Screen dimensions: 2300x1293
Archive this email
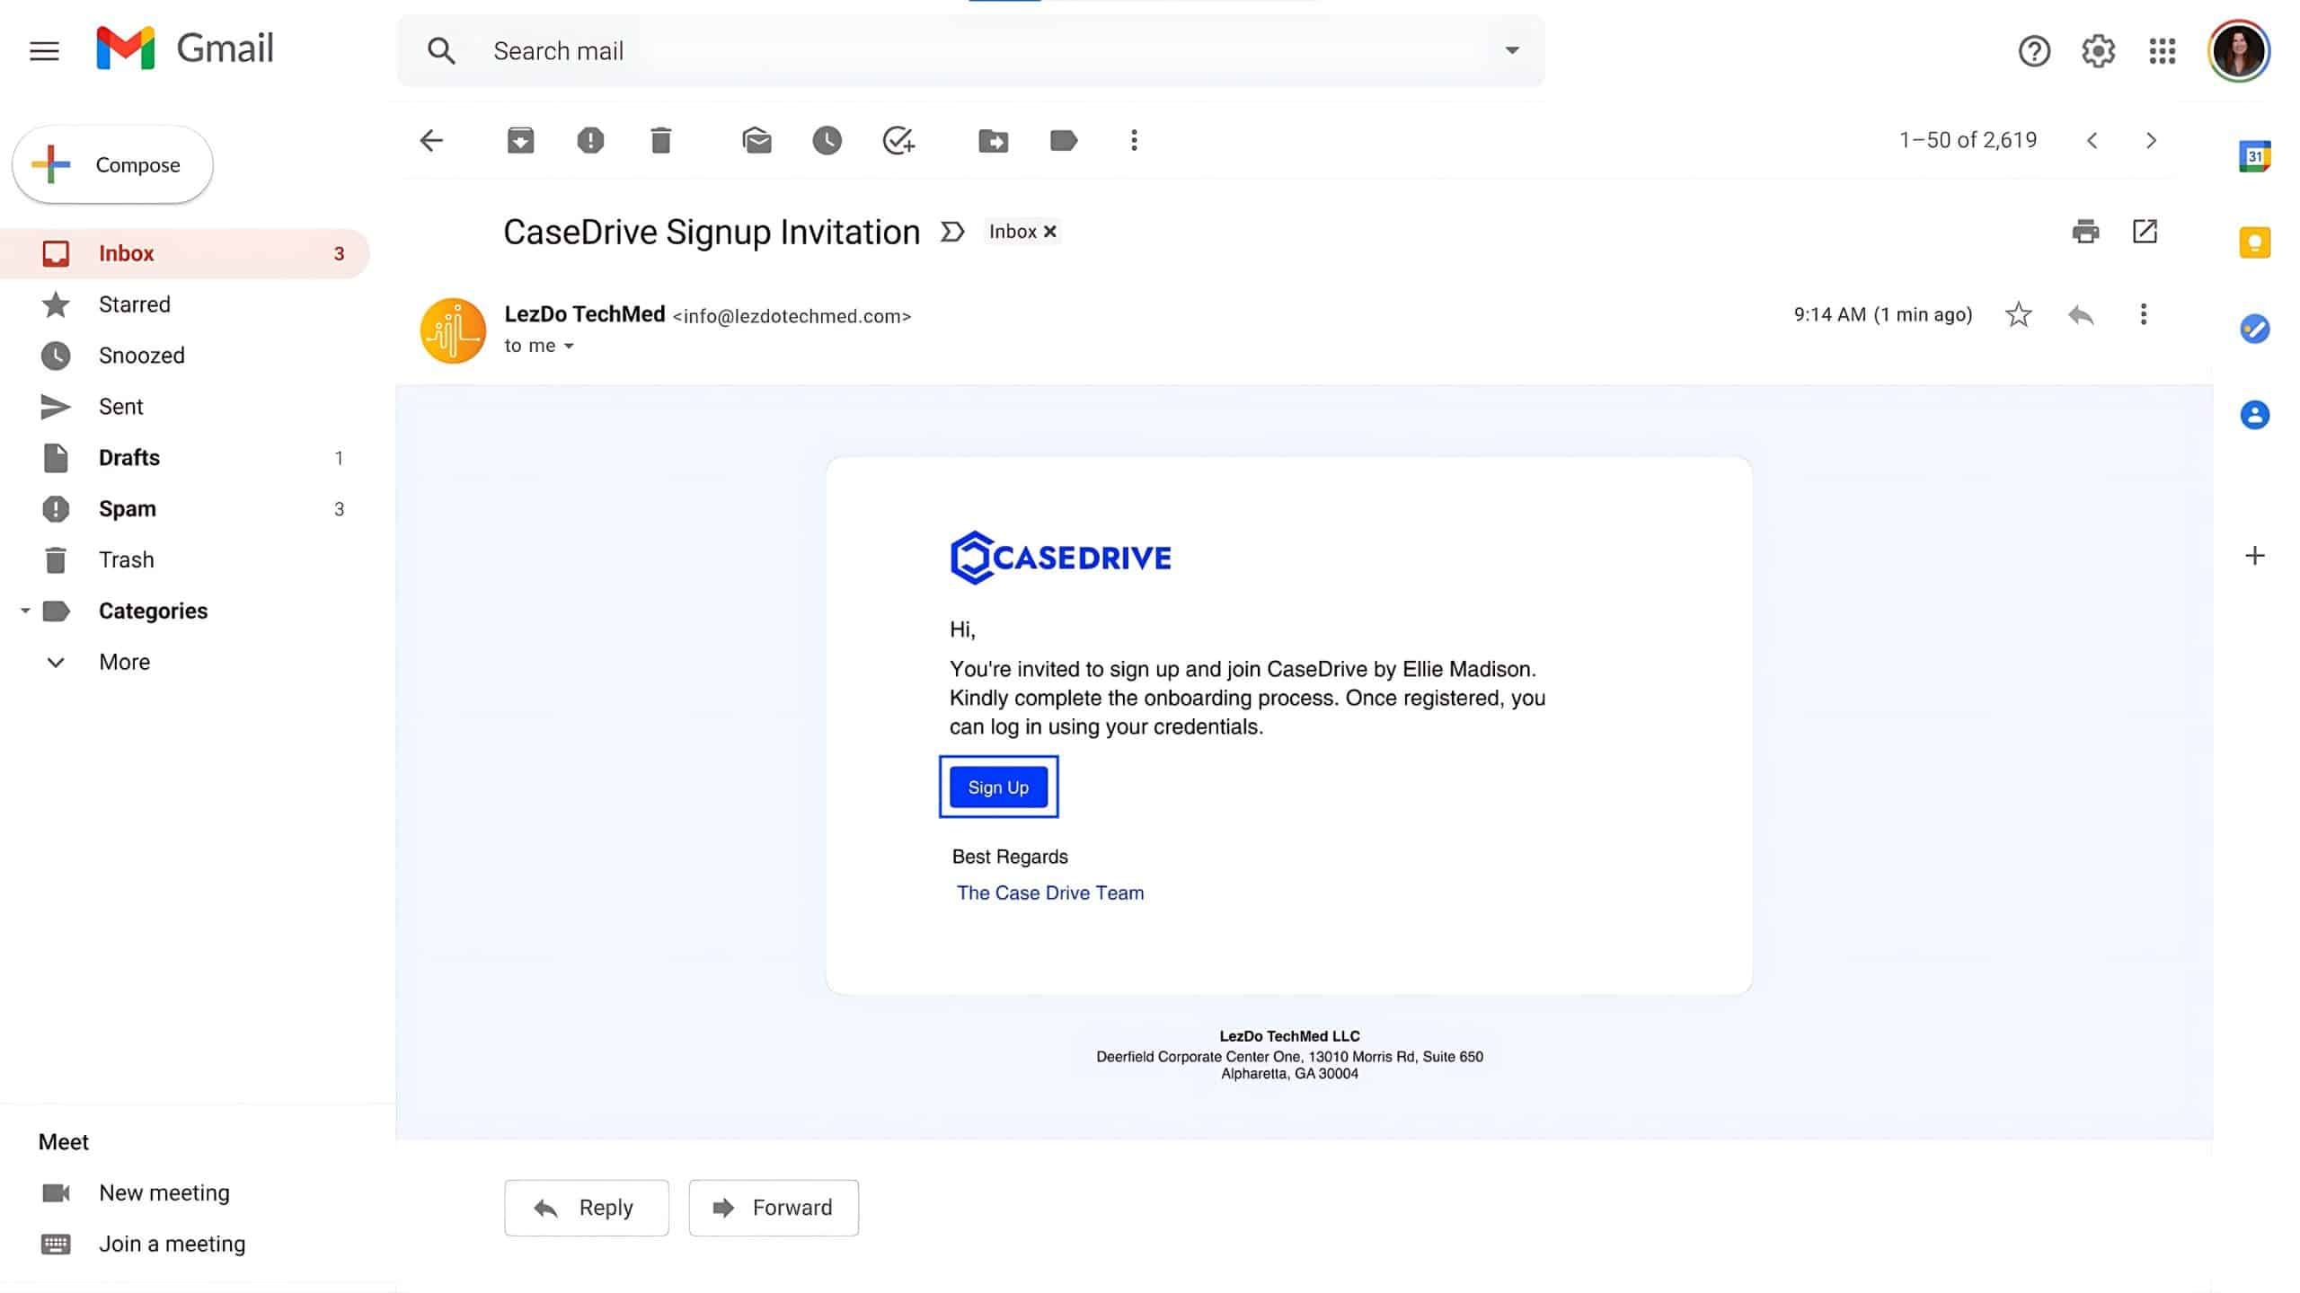tap(520, 140)
